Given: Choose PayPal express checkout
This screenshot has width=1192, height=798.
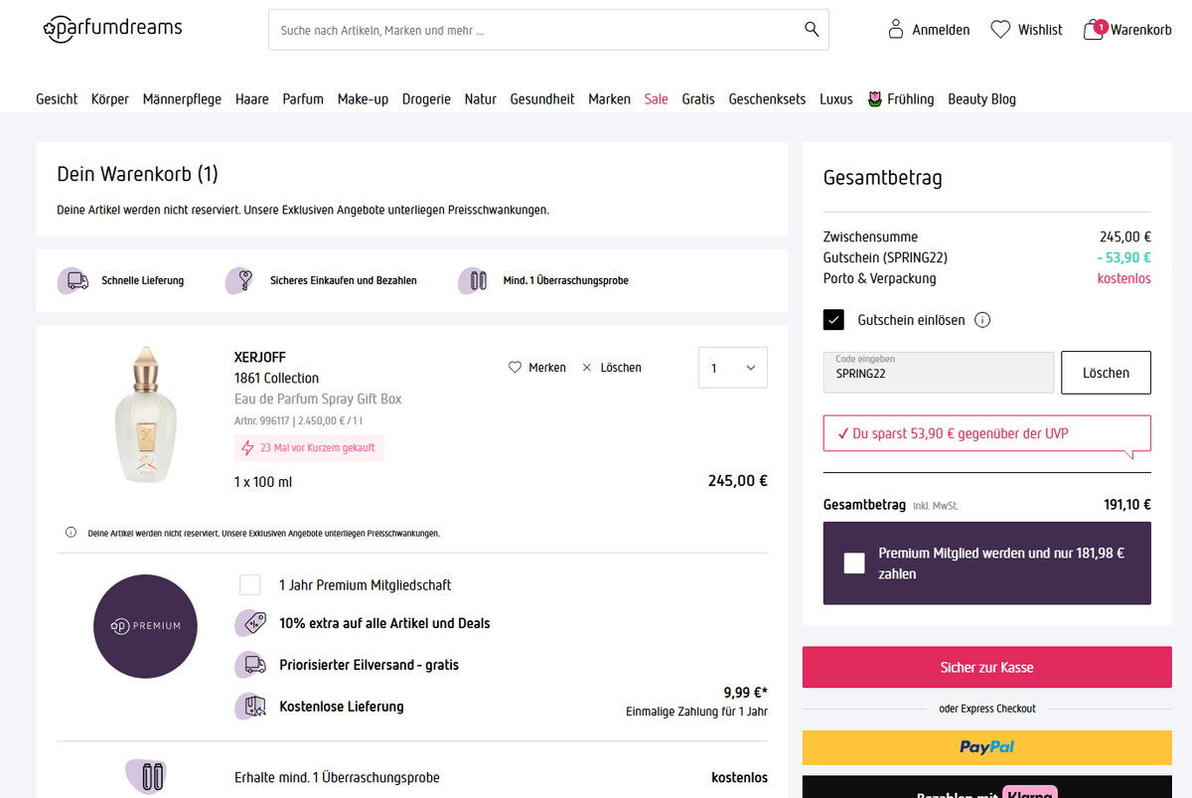Looking at the screenshot, I should pos(987,747).
